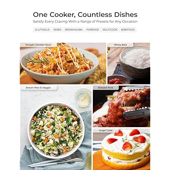170x170 pixels.
Task: Choose the BROWN/GABA preset
Action: pyautogui.click(x=74, y=30)
